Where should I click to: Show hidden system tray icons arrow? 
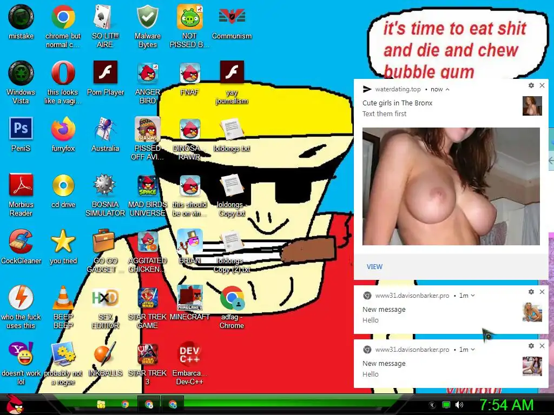(432, 405)
